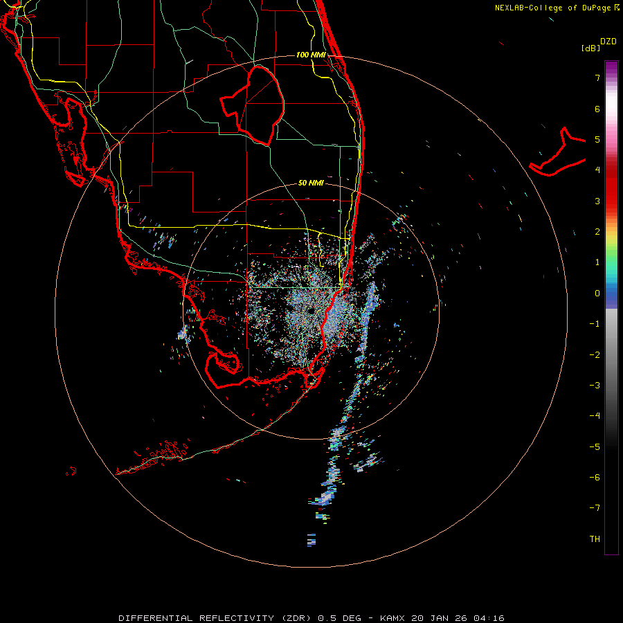This screenshot has height=623, width=623.
Task: Click the "[dB]" units label
Action: coord(590,48)
